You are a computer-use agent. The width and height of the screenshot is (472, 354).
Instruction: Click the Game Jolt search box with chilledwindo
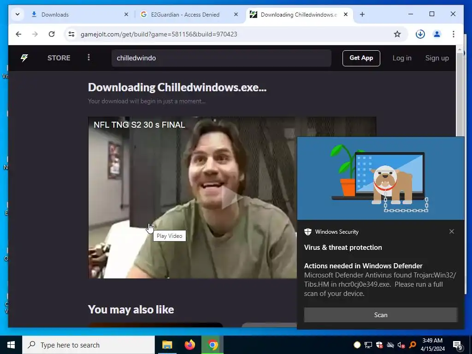(221, 58)
